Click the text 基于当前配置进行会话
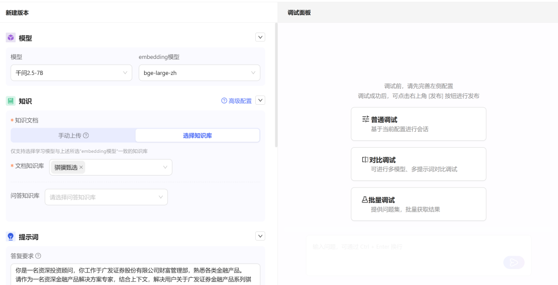Viewport: 558px width, 285px height. pyautogui.click(x=399, y=129)
